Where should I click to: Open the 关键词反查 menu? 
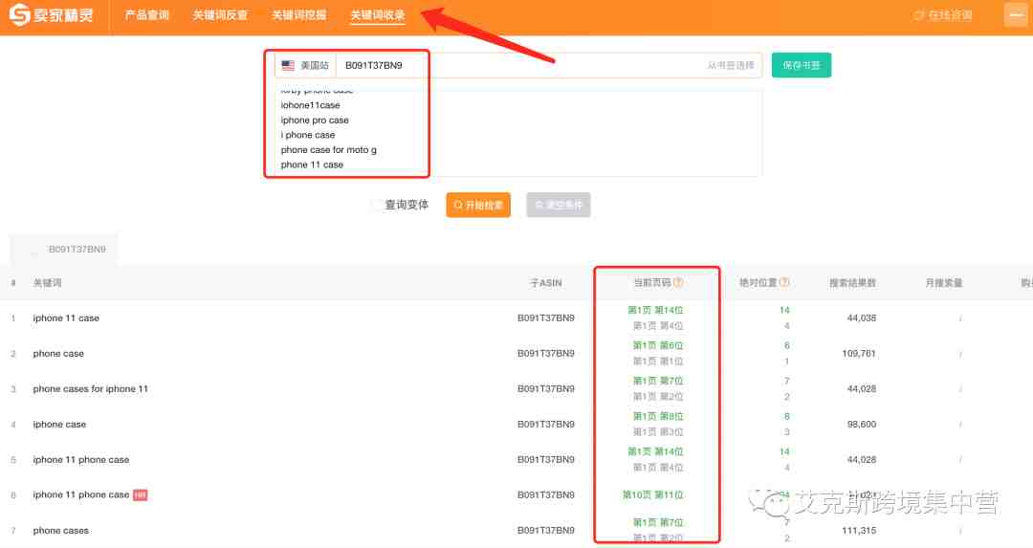220,15
